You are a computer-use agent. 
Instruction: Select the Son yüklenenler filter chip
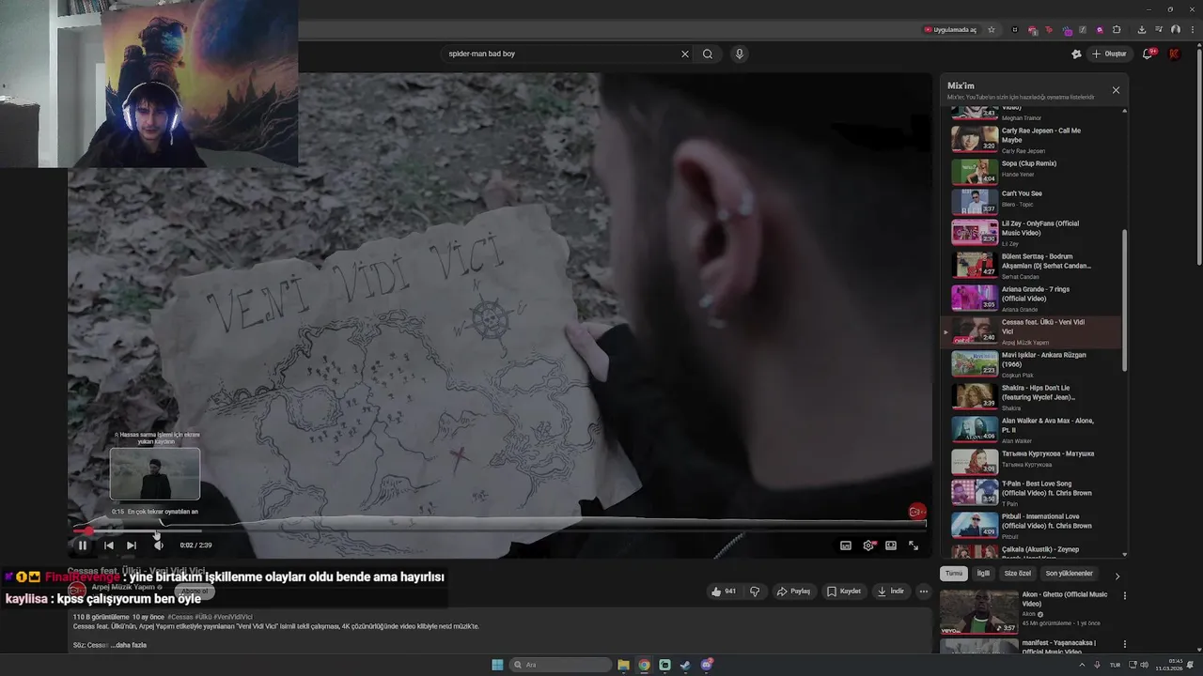(x=1070, y=574)
